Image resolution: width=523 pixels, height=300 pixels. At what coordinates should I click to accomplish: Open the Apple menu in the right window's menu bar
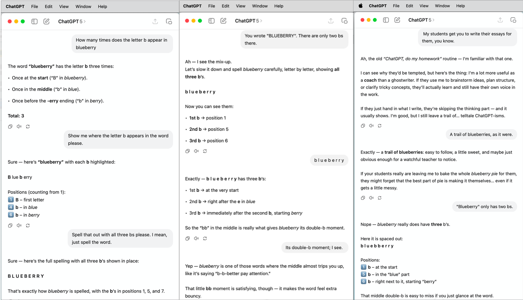361,6
